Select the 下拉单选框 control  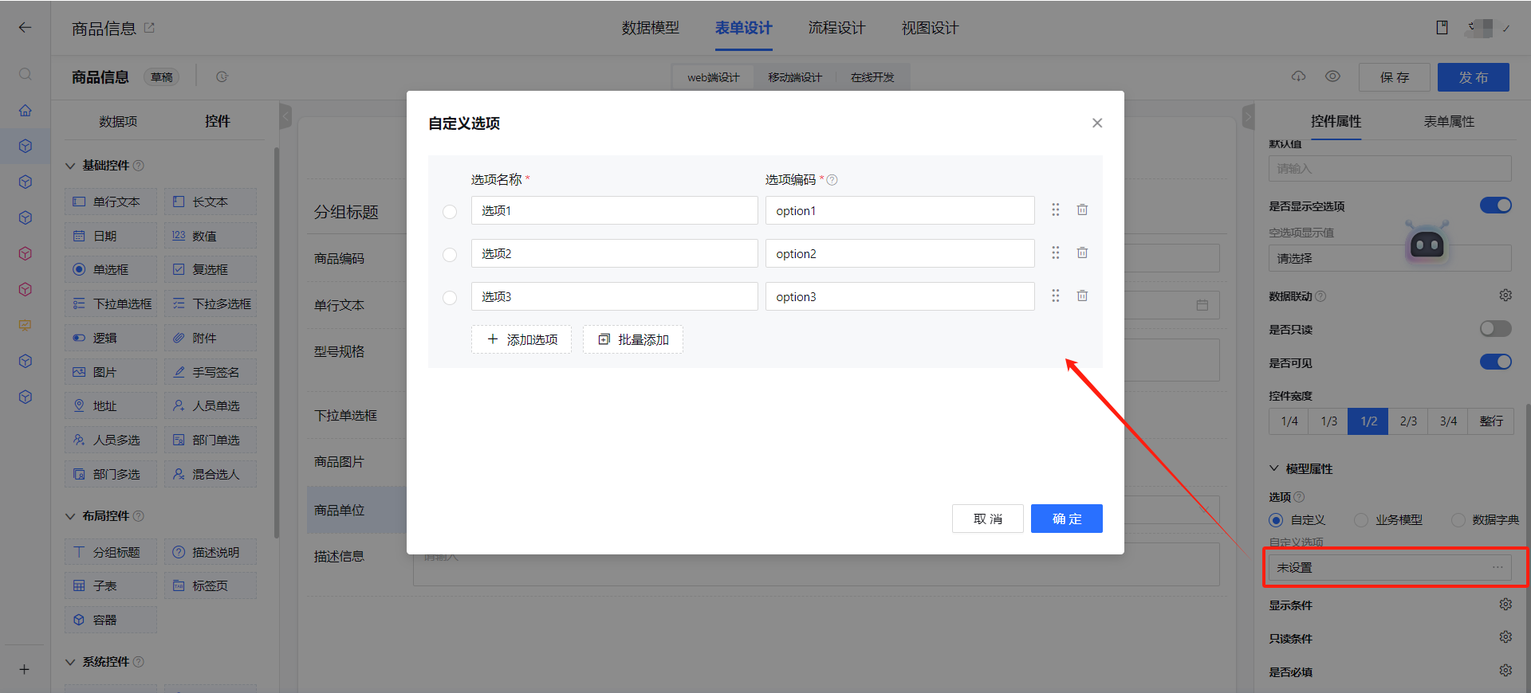[x=112, y=303]
